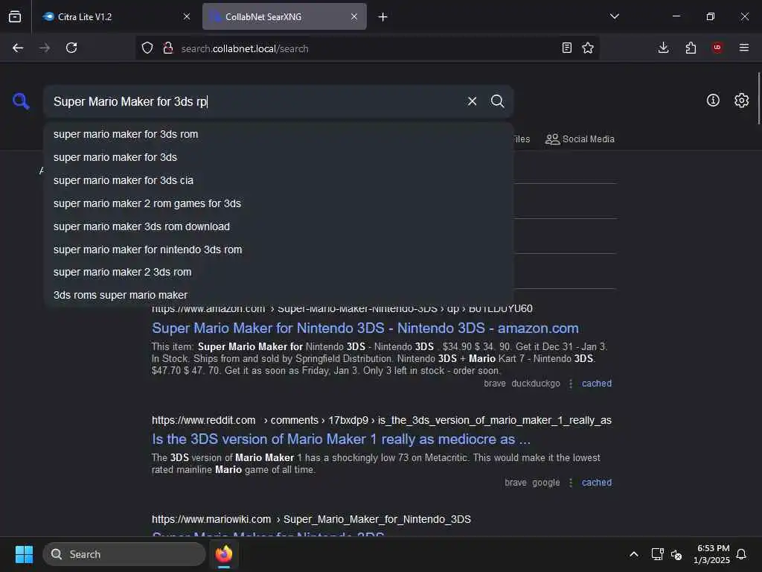Choose suggestion '3ds roms super mario maker'
The image size is (762, 572).
tap(278, 295)
